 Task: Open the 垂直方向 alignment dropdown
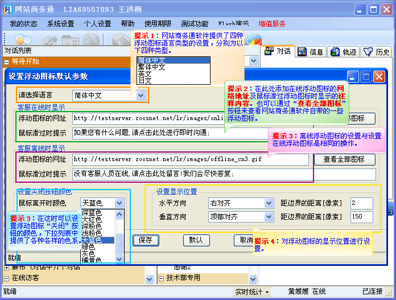[x=269, y=217]
